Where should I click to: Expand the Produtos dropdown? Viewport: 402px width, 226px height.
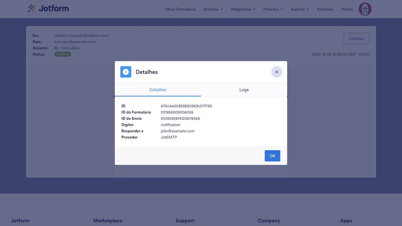coord(273,9)
